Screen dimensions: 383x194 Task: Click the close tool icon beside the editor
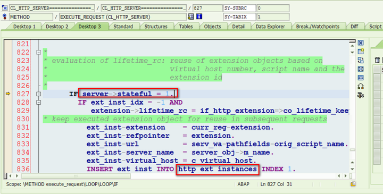tap(361, 43)
